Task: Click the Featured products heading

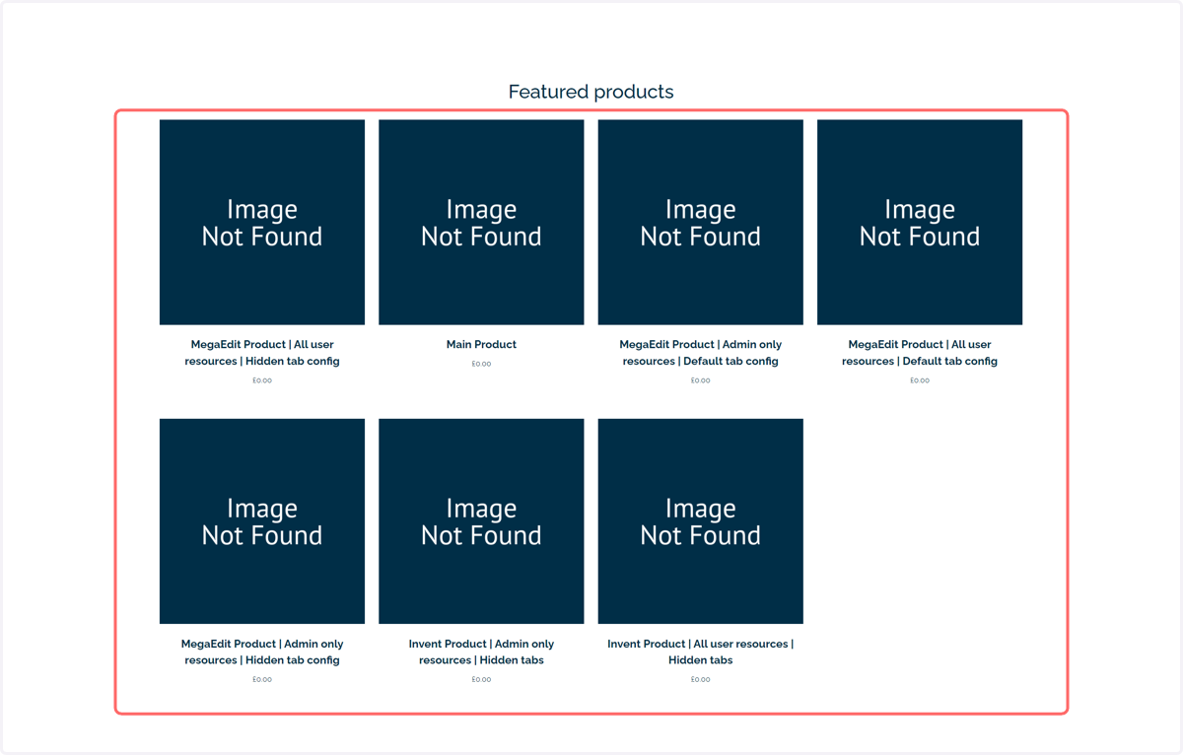Action: (x=591, y=92)
